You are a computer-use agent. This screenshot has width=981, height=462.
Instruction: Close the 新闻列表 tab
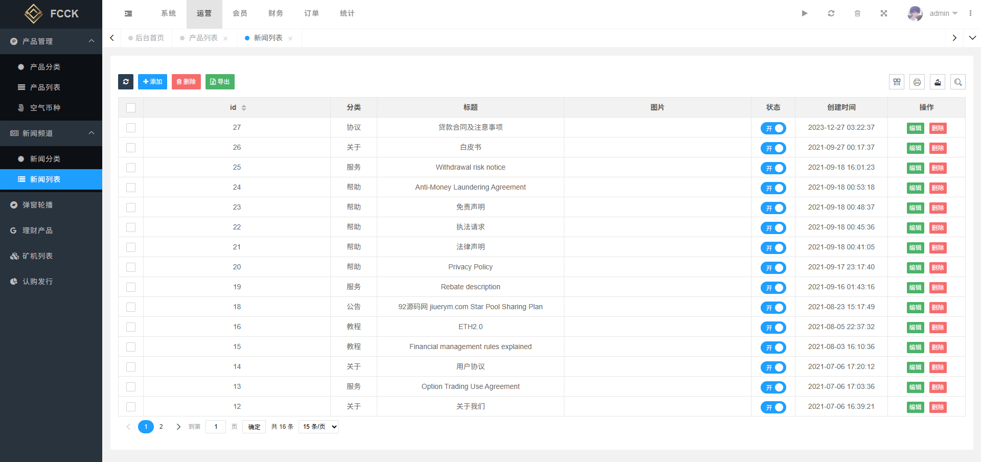[290, 38]
